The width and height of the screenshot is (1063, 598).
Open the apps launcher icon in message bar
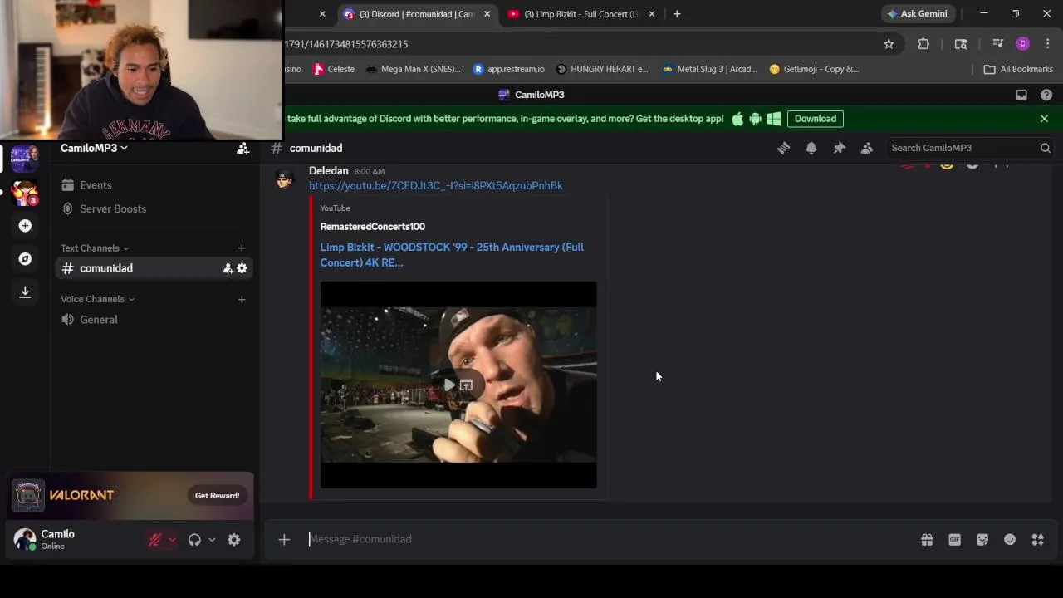click(x=1037, y=540)
